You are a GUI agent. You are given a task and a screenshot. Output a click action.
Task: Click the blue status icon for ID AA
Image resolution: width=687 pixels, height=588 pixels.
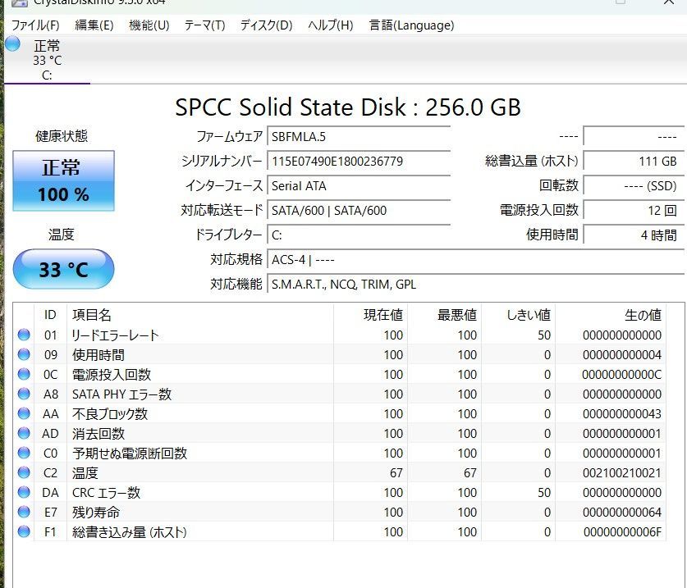24,414
